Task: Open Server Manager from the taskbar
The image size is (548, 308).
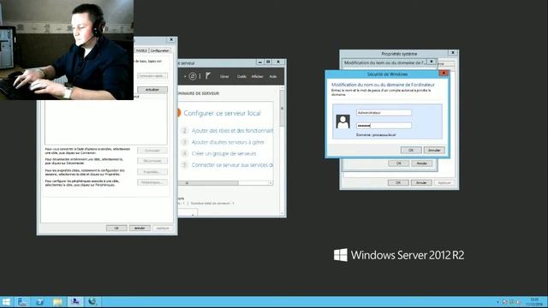Action: (23, 302)
